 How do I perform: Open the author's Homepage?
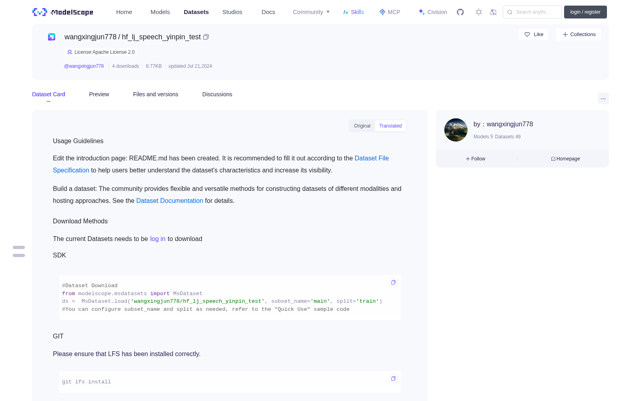click(565, 159)
